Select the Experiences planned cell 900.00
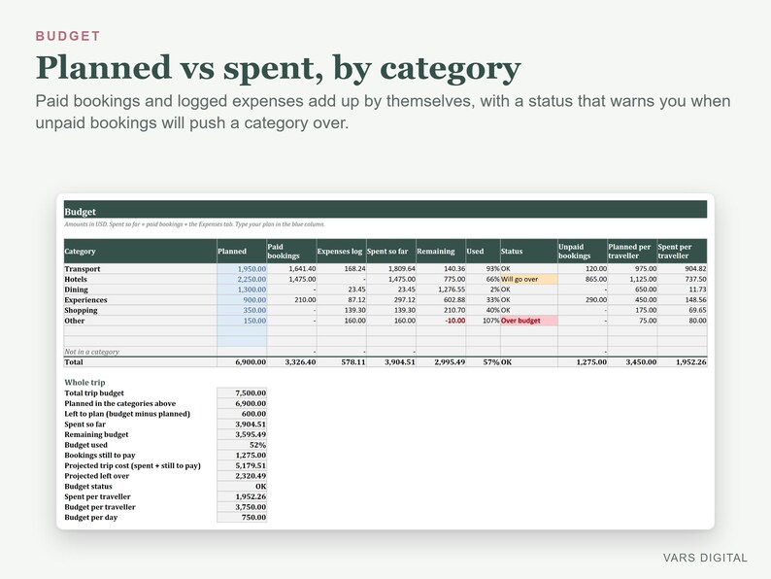The width and height of the screenshot is (771, 579). click(x=242, y=300)
